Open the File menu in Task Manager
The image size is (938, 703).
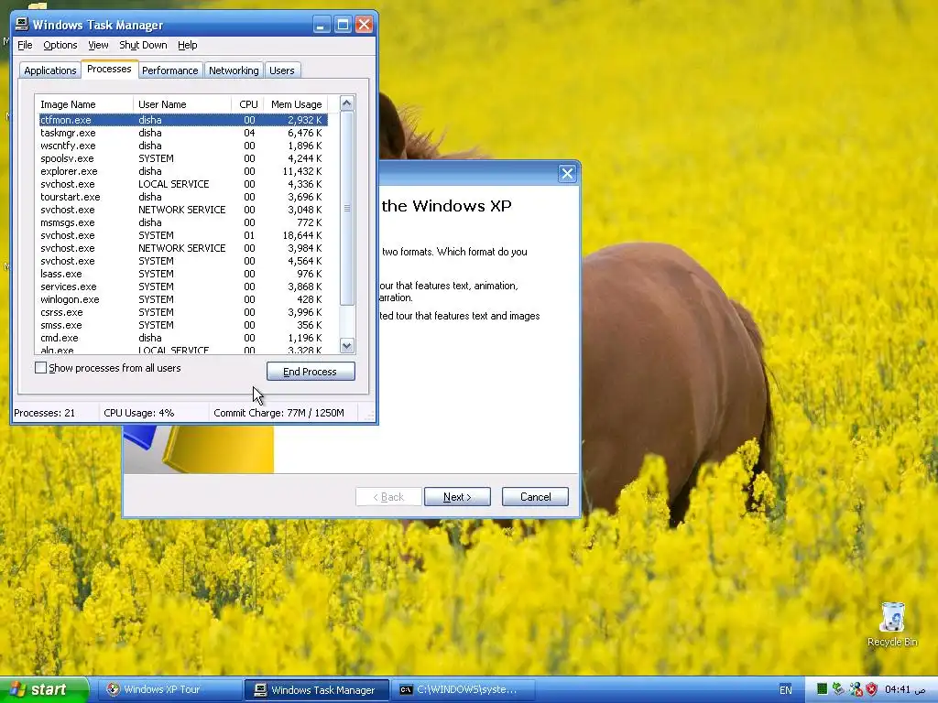click(25, 45)
